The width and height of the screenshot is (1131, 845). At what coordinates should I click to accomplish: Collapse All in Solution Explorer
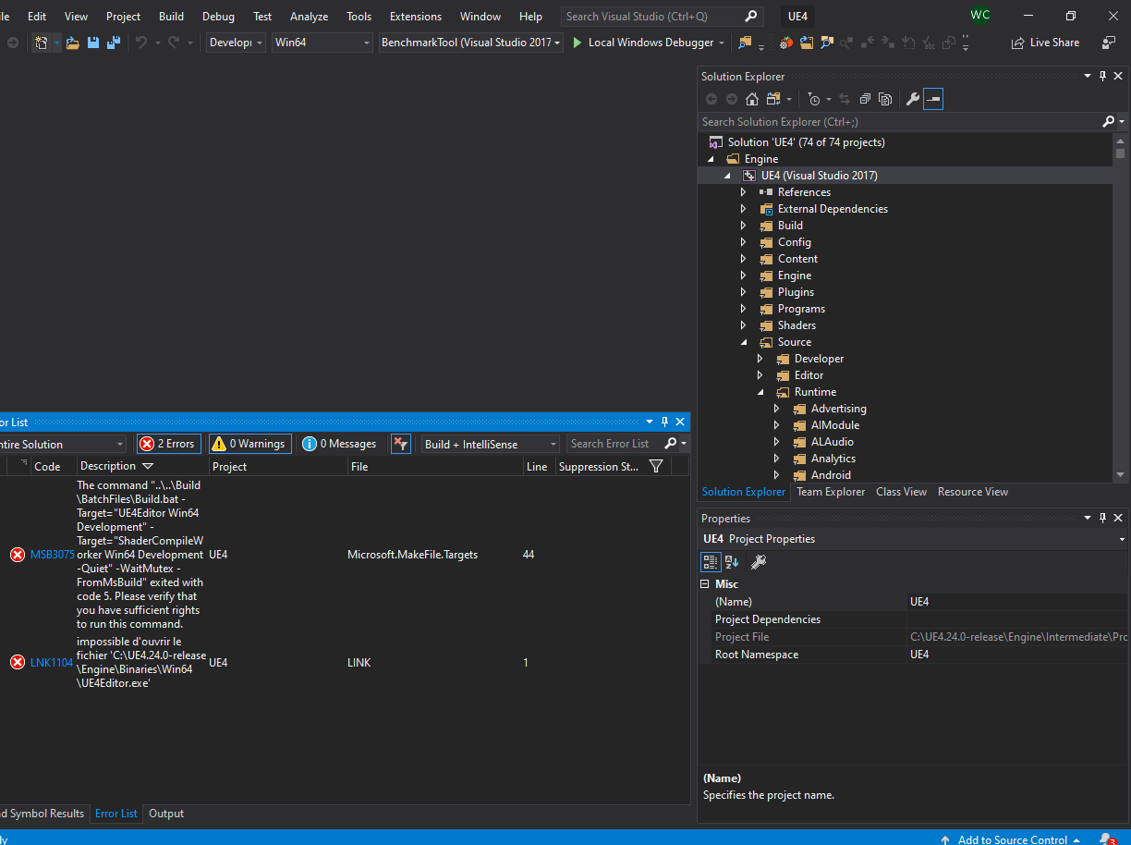click(865, 99)
